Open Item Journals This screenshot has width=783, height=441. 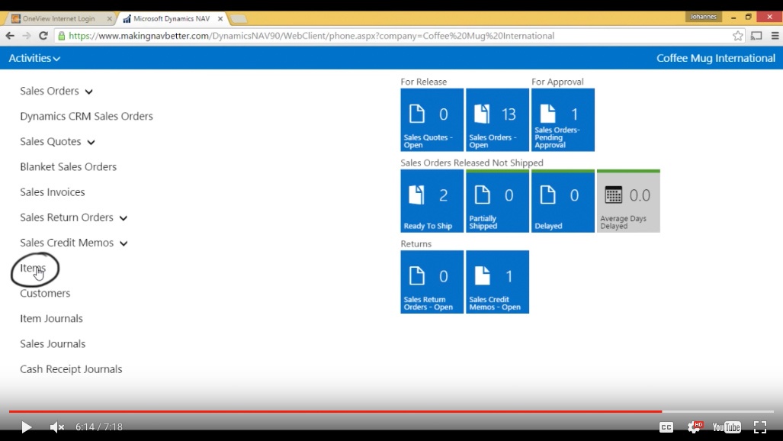[x=51, y=318]
